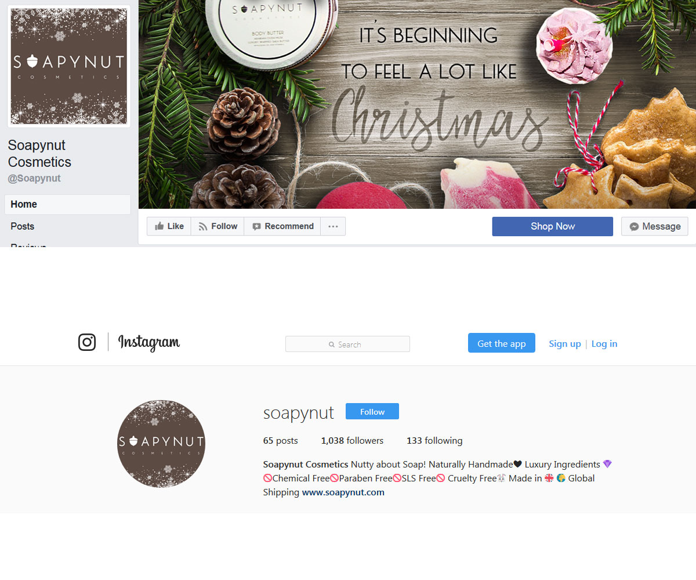Open the Christmas cover photo
This screenshot has width=696, height=580.
(417, 104)
